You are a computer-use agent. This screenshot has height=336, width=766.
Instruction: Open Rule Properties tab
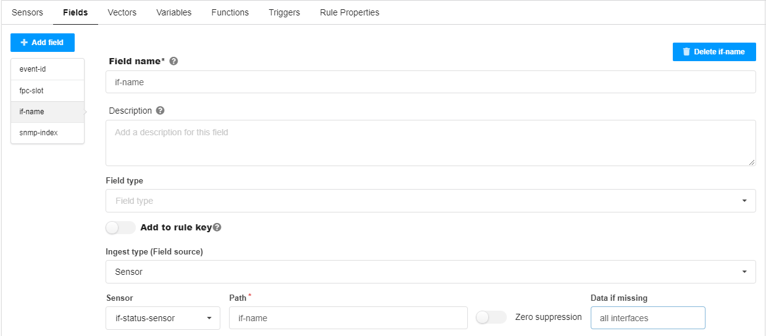point(349,12)
